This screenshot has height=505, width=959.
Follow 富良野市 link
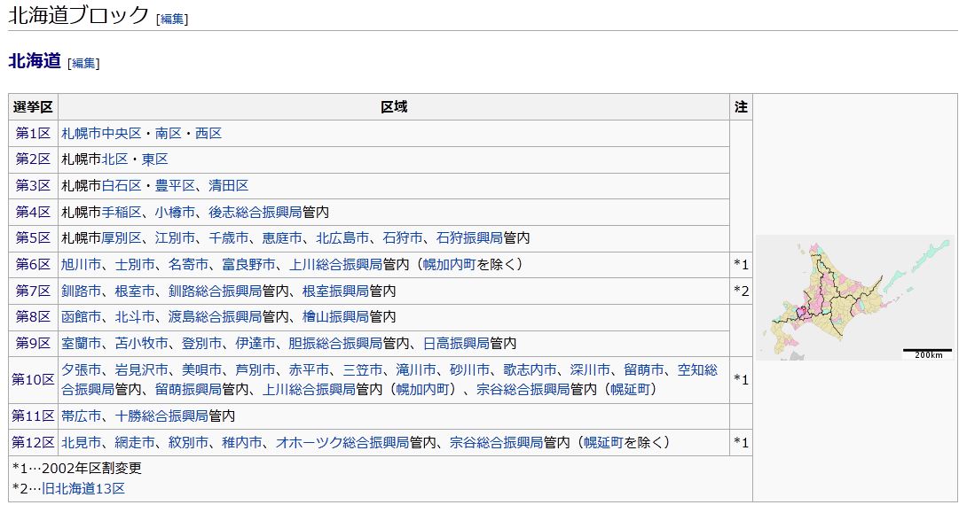point(249,264)
